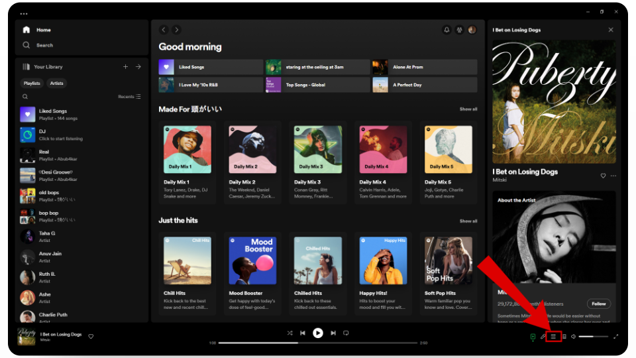Open the Daily Mix 3 card
The image size is (636, 358).
click(318, 162)
